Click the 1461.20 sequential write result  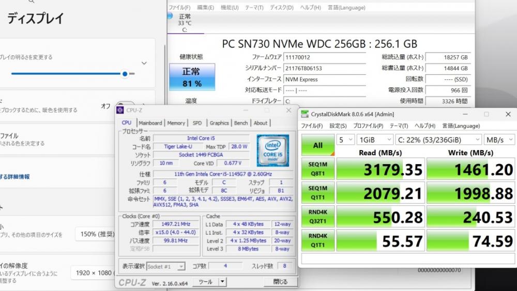point(471,169)
